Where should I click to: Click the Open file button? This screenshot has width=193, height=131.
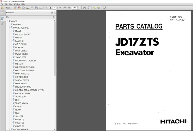click(x=6, y=8)
